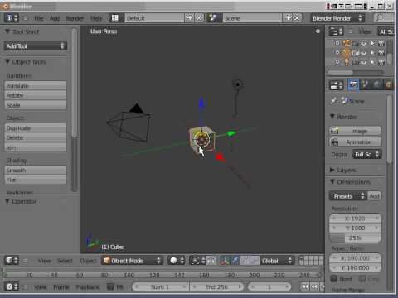Image resolution: width=398 pixels, height=298 pixels.
Task: Collapse the Dimensions panel
Action: pos(332,181)
